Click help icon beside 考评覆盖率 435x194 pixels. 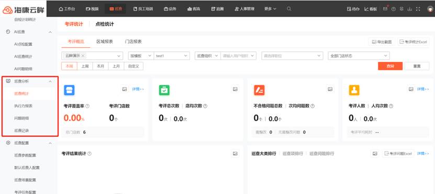pos(87,106)
